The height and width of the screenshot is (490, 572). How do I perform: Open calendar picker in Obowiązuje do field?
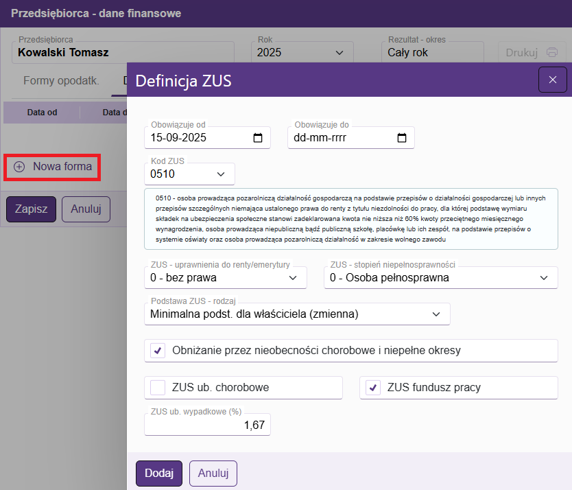click(402, 138)
